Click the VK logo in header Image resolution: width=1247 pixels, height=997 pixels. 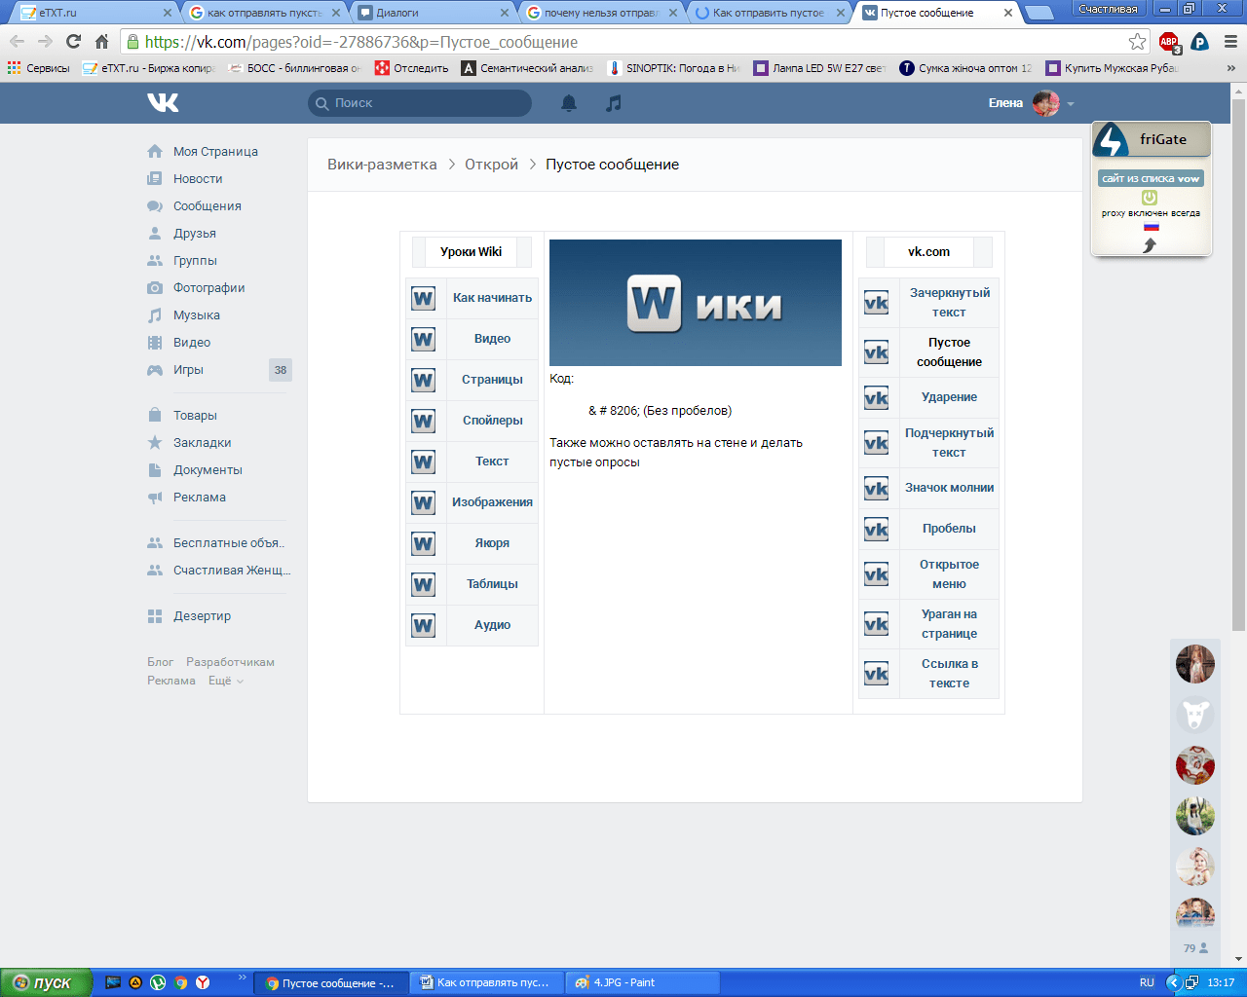pos(163,103)
